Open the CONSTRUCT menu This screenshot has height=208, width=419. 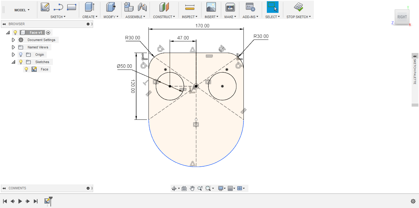click(x=164, y=17)
